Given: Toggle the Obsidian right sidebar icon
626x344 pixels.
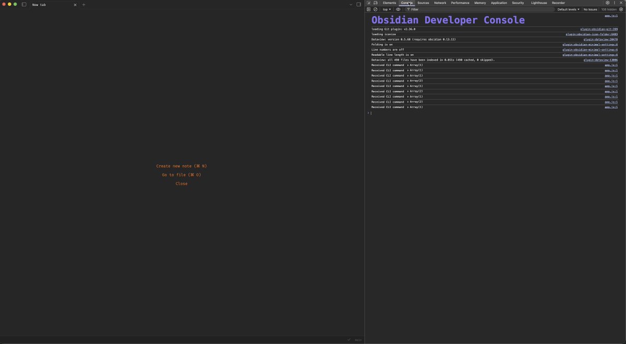Looking at the screenshot, I should click(359, 5).
